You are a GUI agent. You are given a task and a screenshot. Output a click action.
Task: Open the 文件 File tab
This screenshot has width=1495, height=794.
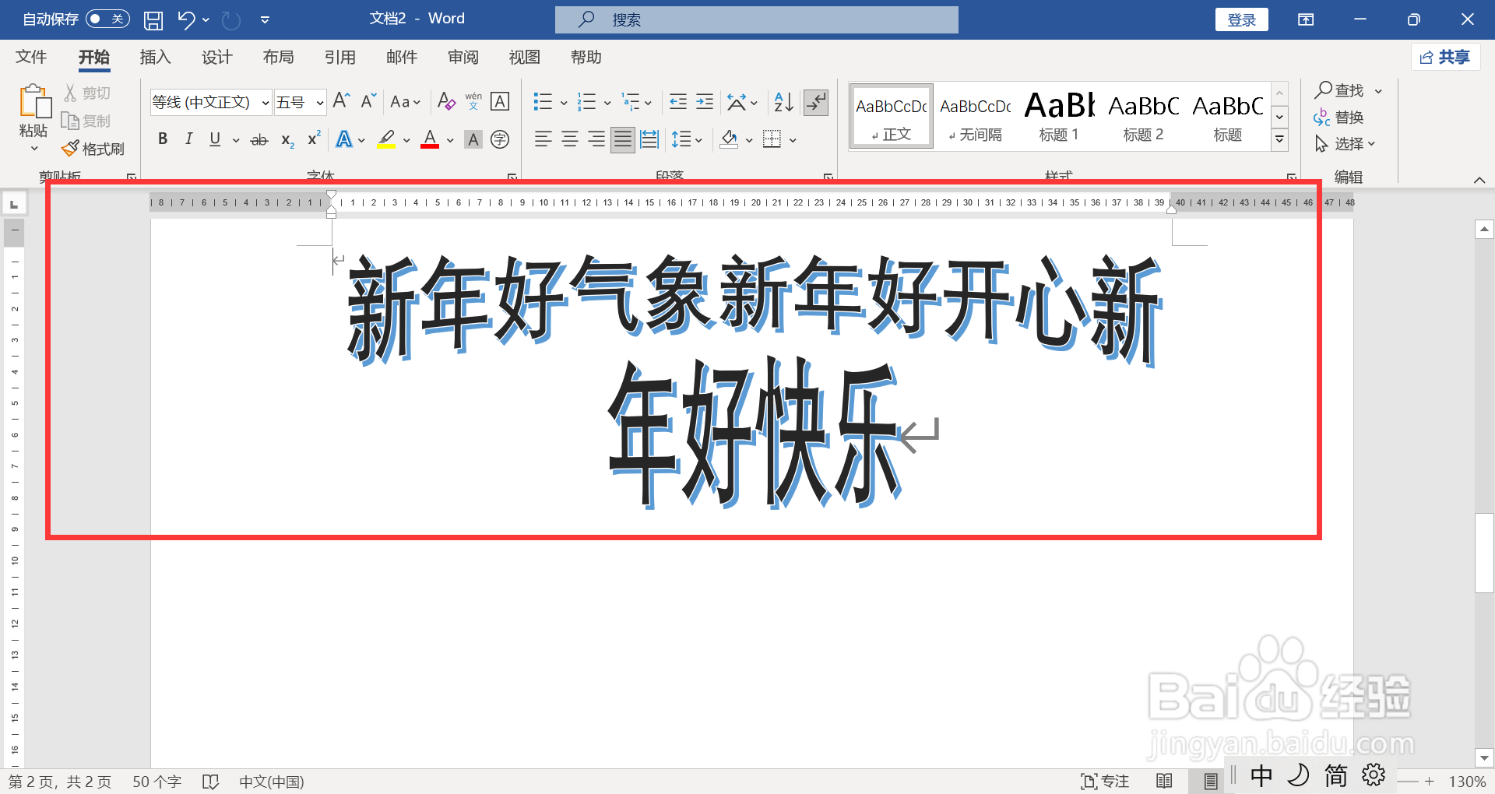click(x=31, y=57)
